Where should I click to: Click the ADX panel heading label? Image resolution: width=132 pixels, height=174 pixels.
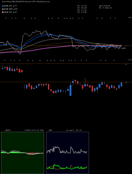tap(50, 130)
